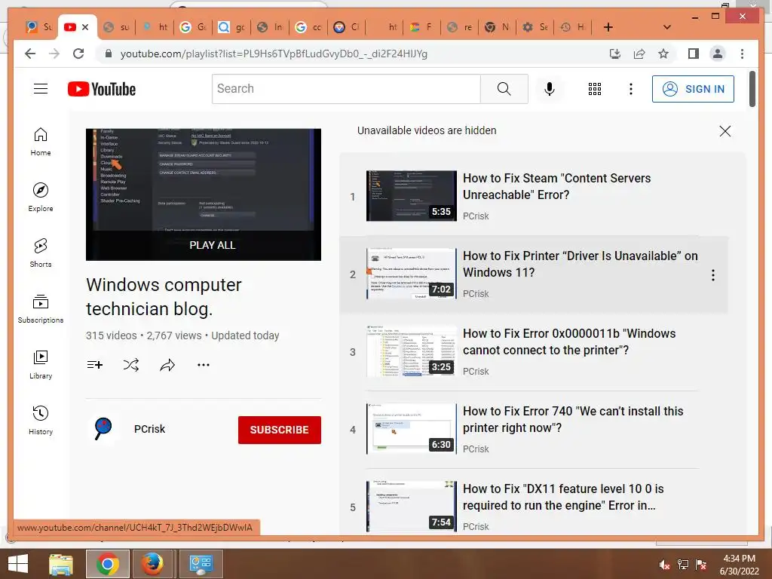The height and width of the screenshot is (579, 772).
Task: Switch to the Settings 'Se' tab
Action: click(535, 27)
